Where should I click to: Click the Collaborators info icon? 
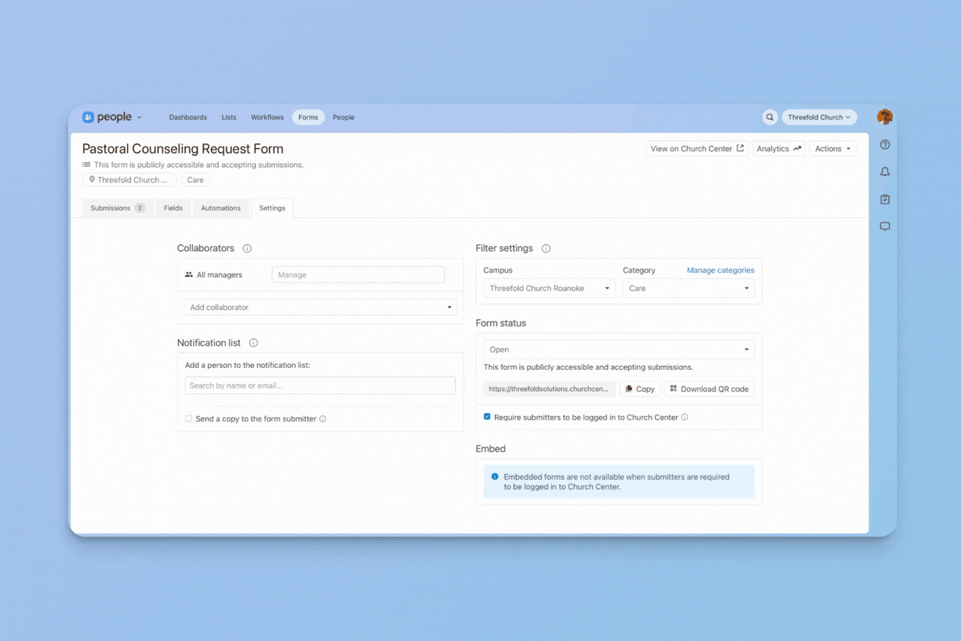point(247,248)
